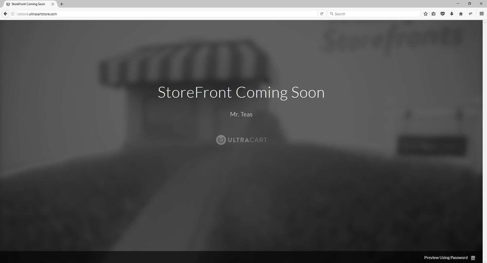Open the Downloads arrow icon
Screen dimensions: 487x263
click(x=452, y=14)
